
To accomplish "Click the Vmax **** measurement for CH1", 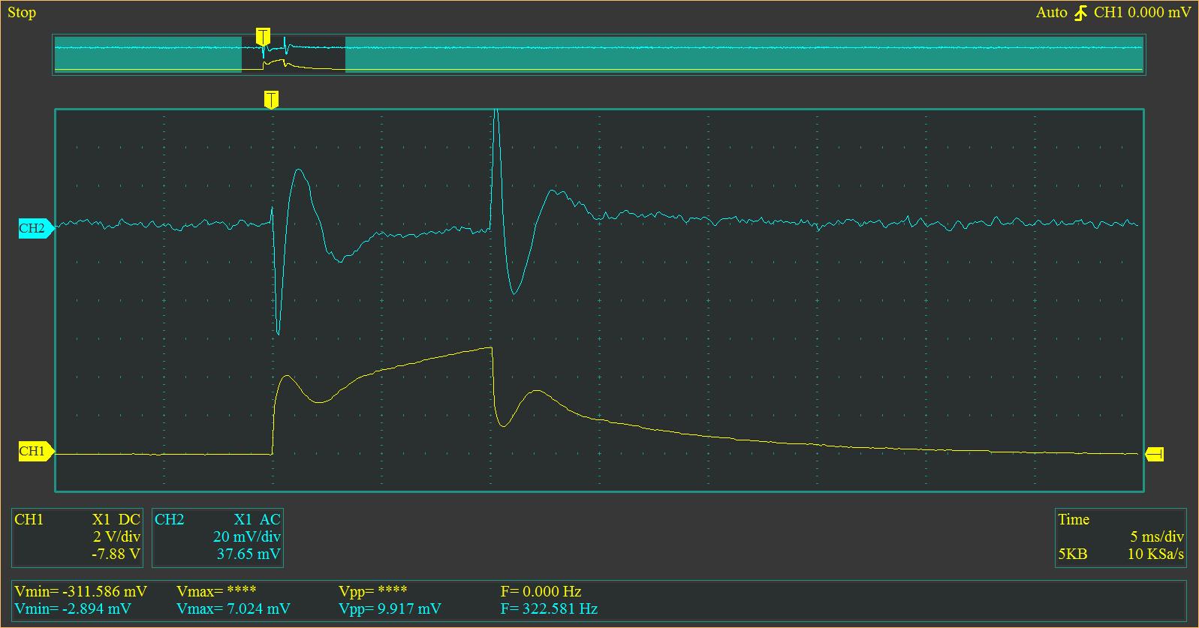I will [216, 591].
